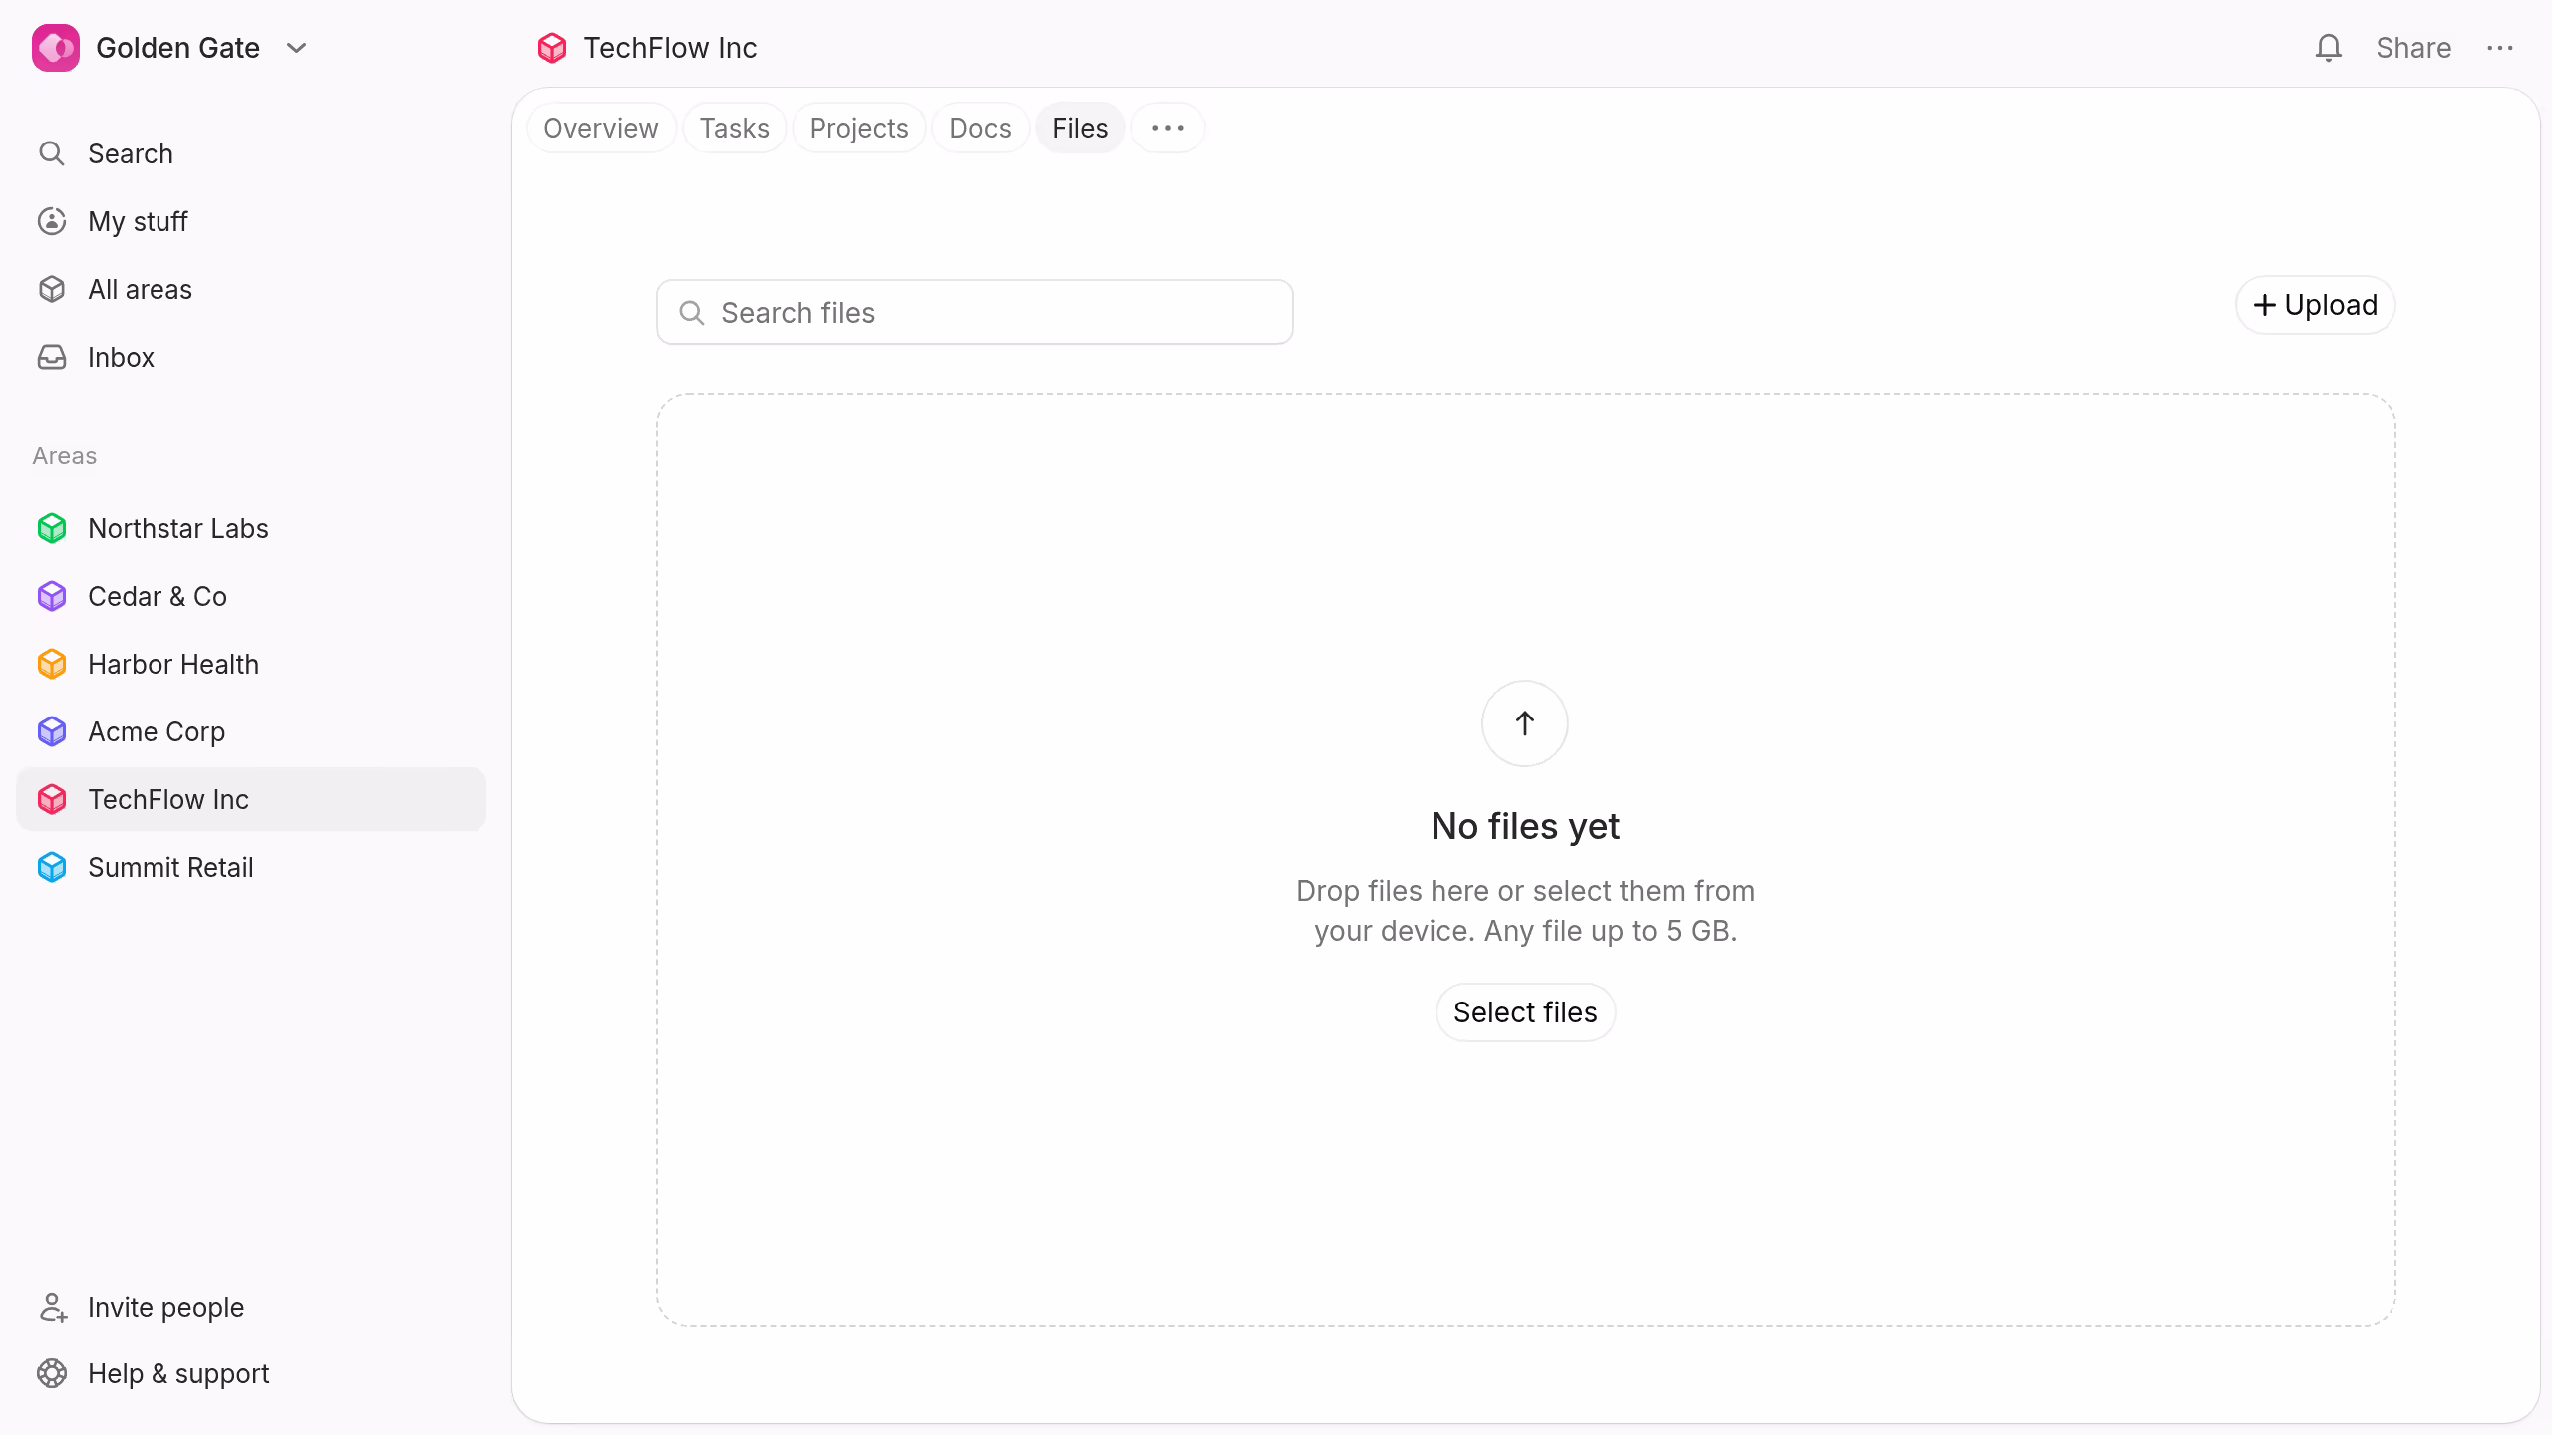The width and height of the screenshot is (2552, 1435).
Task: Select the Files tab
Action: click(x=1081, y=128)
